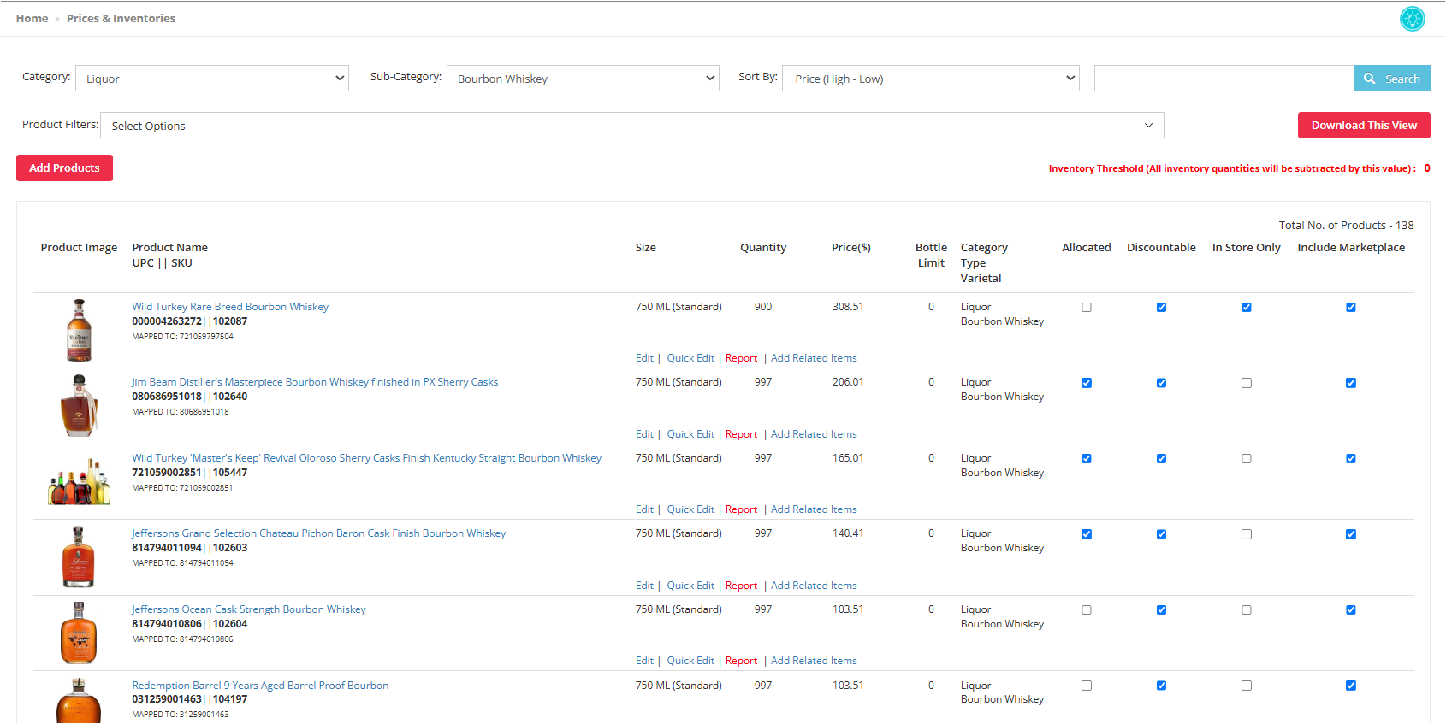Click Download This View button
Screen dimensions: 1446x724
pyautogui.click(x=1364, y=125)
